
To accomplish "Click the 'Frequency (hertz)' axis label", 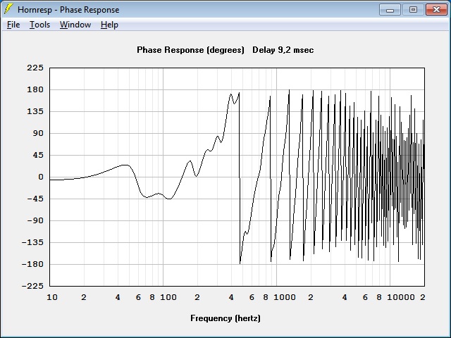I will [225, 318].
